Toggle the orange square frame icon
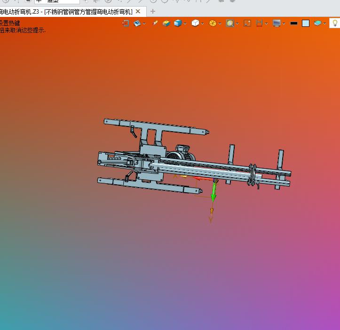 point(247,23)
